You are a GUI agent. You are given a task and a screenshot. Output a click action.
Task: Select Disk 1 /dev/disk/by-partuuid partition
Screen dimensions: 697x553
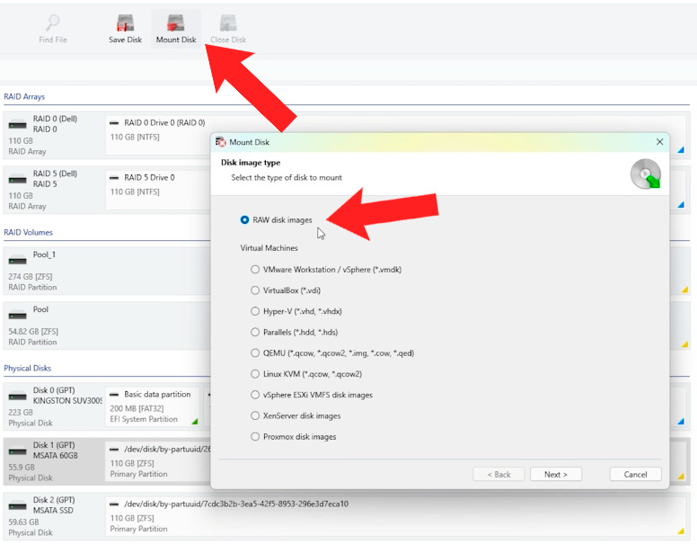coord(157,461)
